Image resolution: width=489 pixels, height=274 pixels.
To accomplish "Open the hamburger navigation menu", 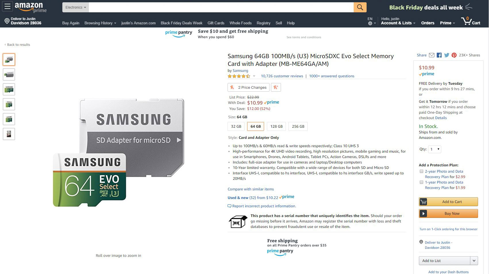I will [x=7, y=6].
